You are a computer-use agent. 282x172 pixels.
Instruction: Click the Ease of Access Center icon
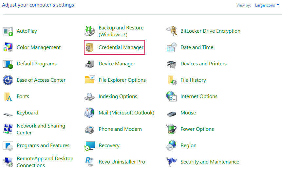8,80
